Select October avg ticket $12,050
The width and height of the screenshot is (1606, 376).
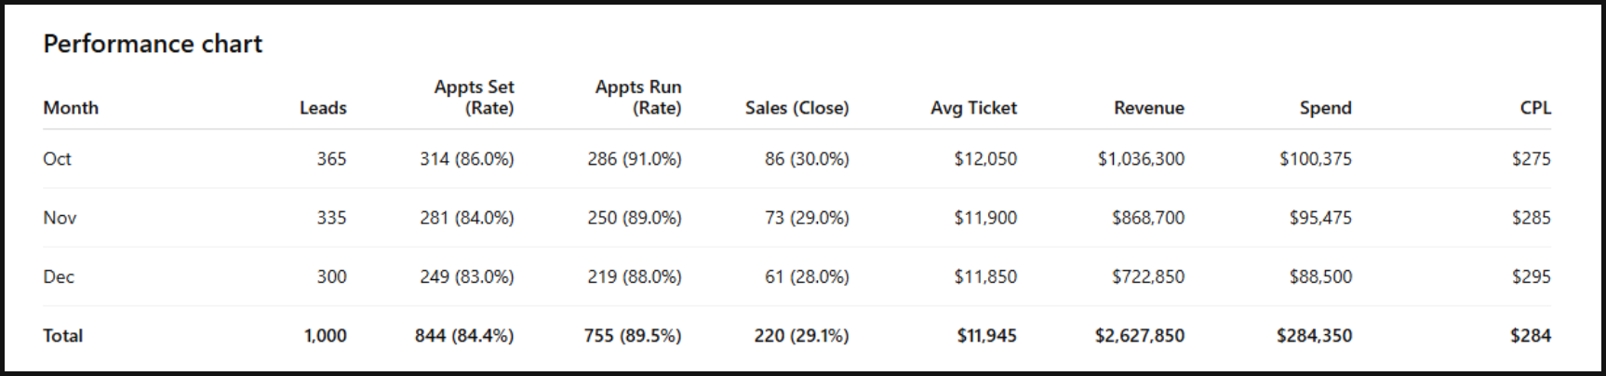pos(984,159)
